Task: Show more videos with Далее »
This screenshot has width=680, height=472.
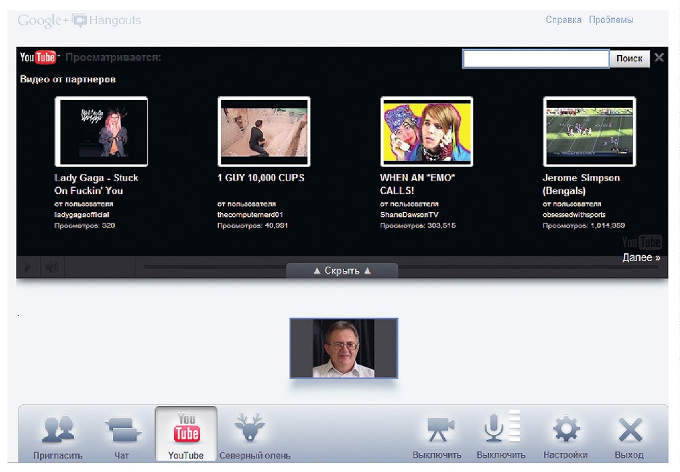Action: (641, 257)
